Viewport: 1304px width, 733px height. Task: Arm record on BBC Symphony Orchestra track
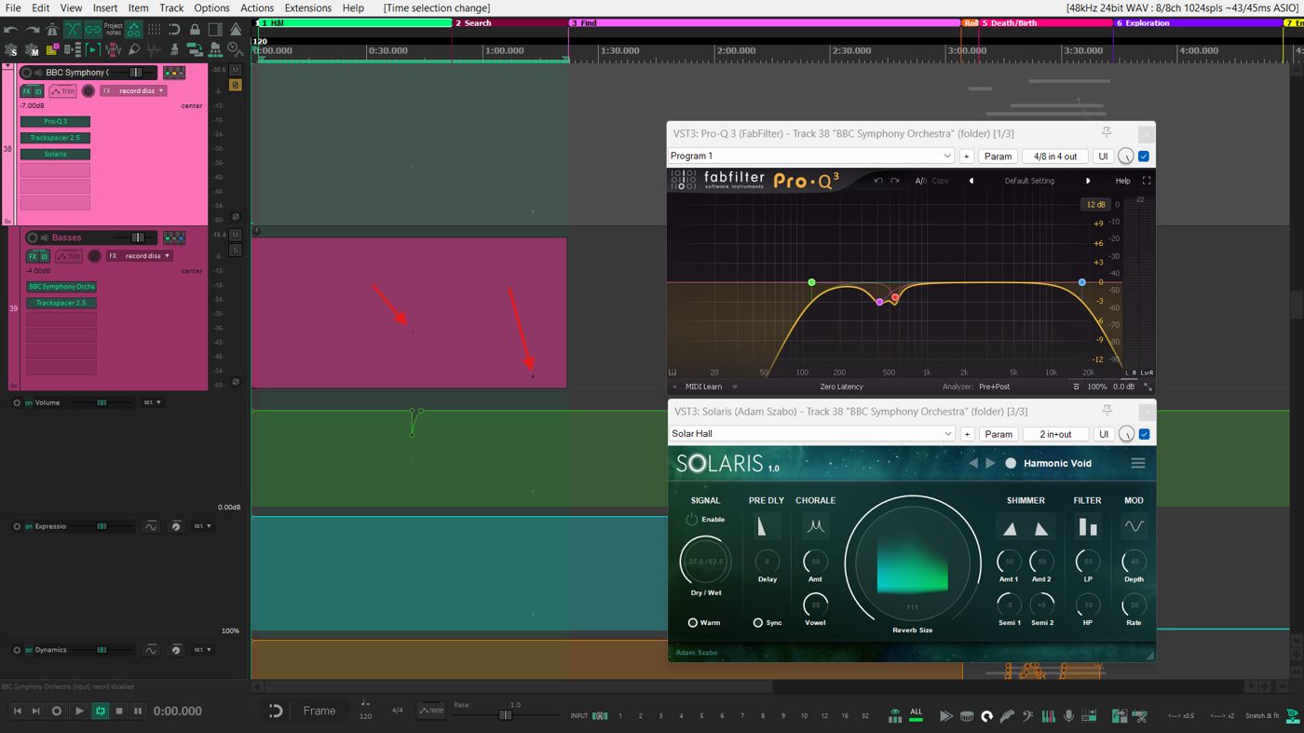pyautogui.click(x=88, y=91)
